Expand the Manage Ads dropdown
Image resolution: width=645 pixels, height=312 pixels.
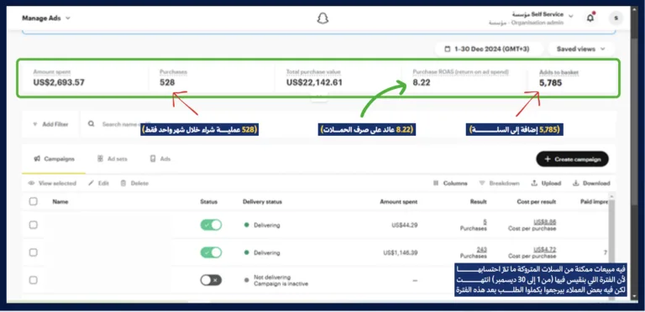point(46,18)
